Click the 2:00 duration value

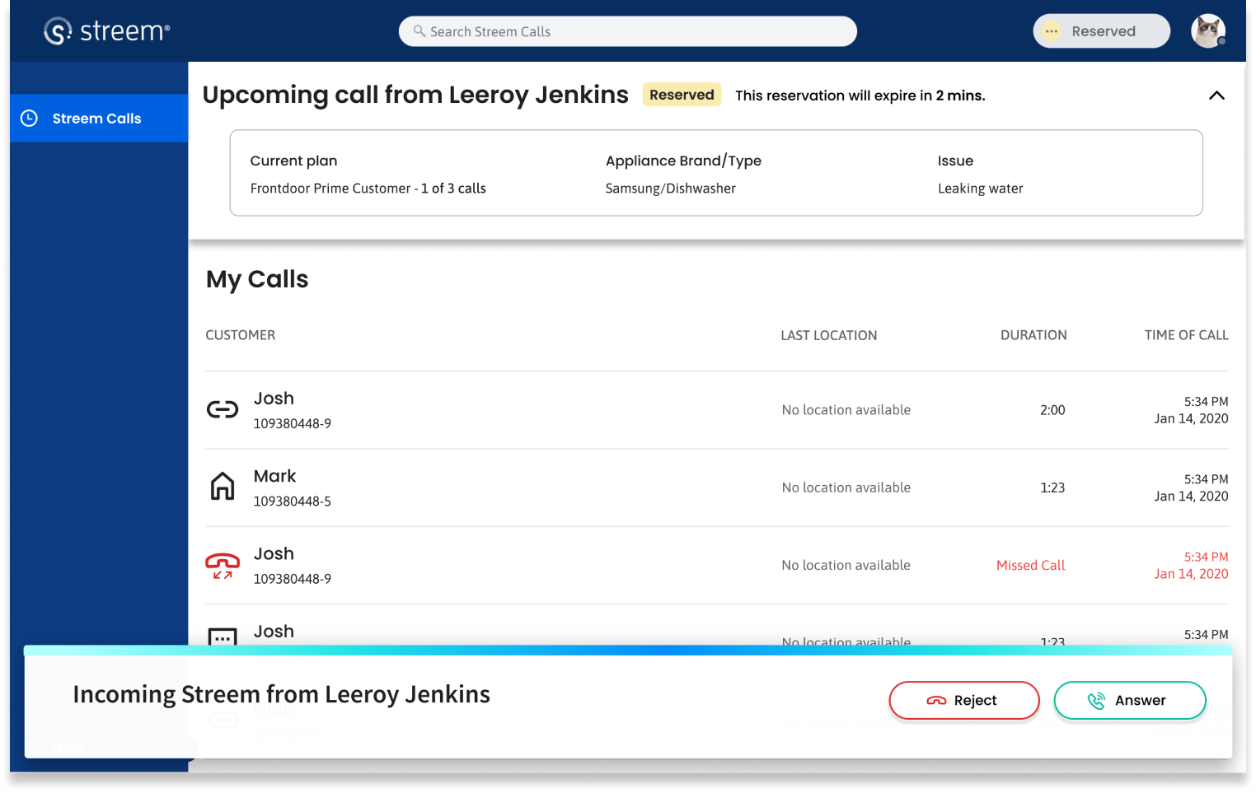(x=1052, y=410)
